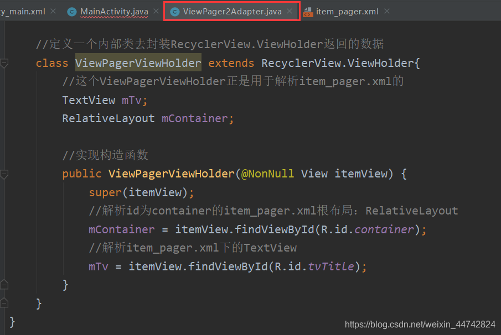Click the highlighted ViewPagerViewHolder class name

[x=138, y=63]
